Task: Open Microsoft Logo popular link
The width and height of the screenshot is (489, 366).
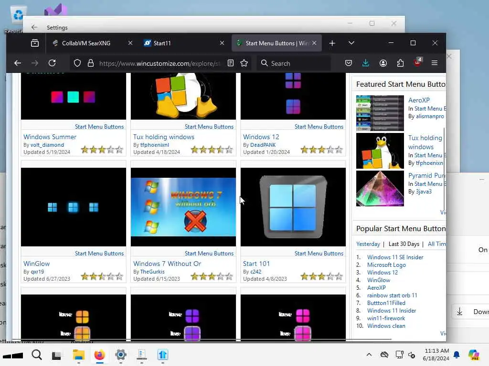Action: point(386,265)
